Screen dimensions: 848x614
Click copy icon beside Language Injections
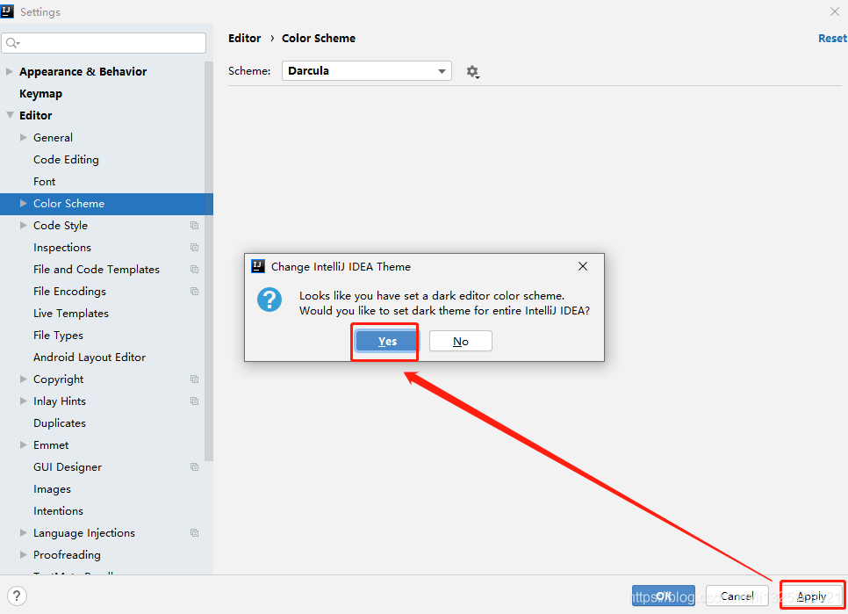(194, 533)
